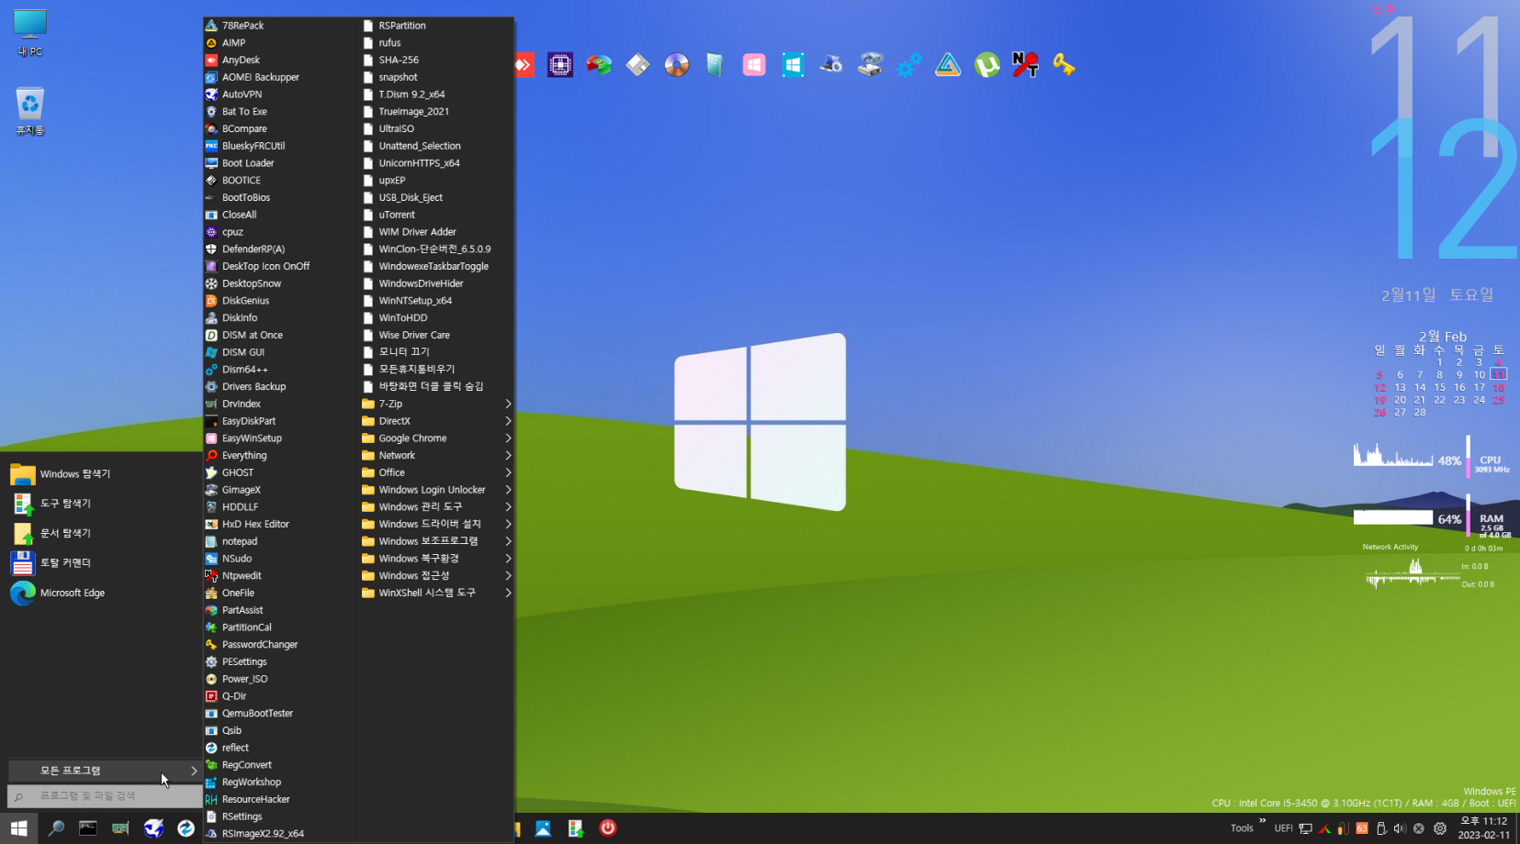Viewport: 1520px width, 844px height.
Task: Click the cyan Windows setup dock icon
Action: point(793,65)
